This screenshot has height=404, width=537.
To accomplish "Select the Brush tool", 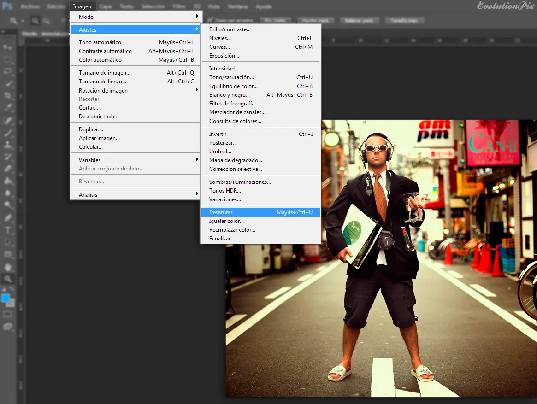I will click(x=8, y=132).
